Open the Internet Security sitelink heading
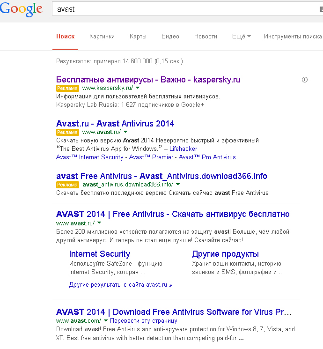The height and width of the screenshot is (349, 323). coord(100,254)
